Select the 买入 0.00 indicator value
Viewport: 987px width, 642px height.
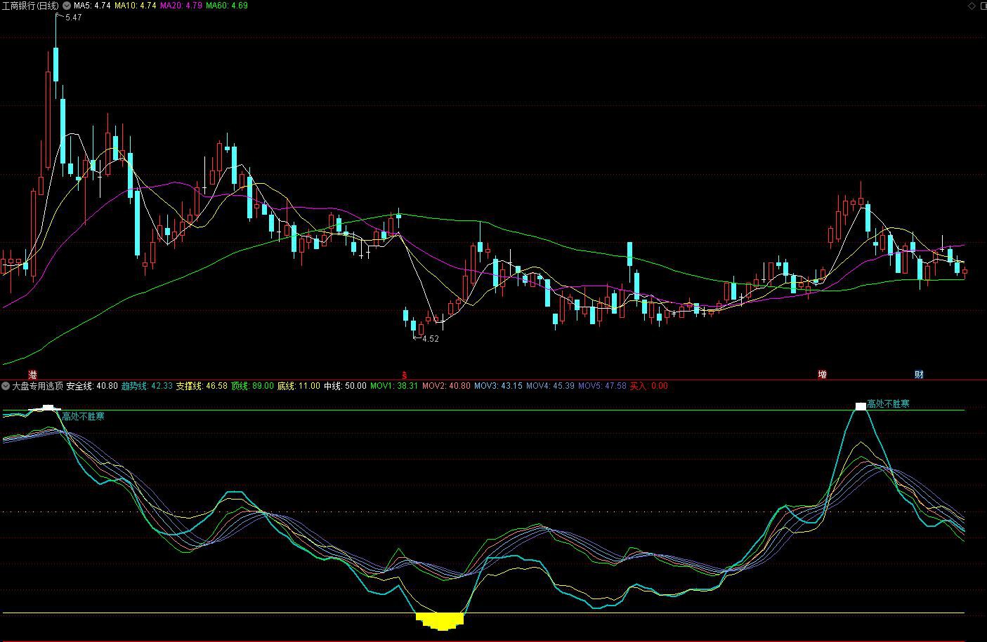tap(648, 386)
